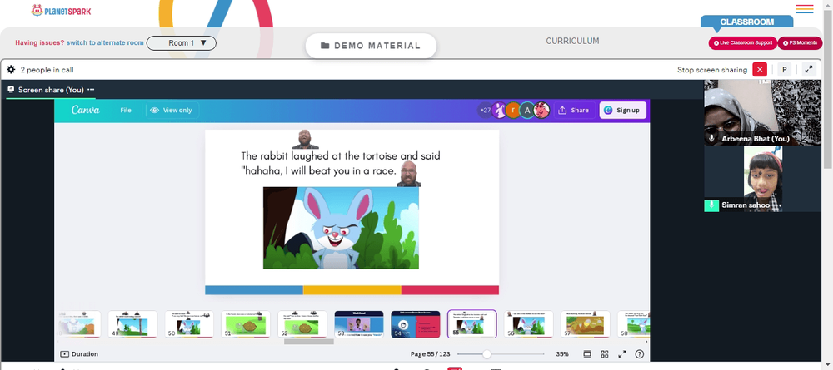Viewport: 833px width, 370px height.
Task: Click the 'A' collaborator avatar
Action: (527, 111)
